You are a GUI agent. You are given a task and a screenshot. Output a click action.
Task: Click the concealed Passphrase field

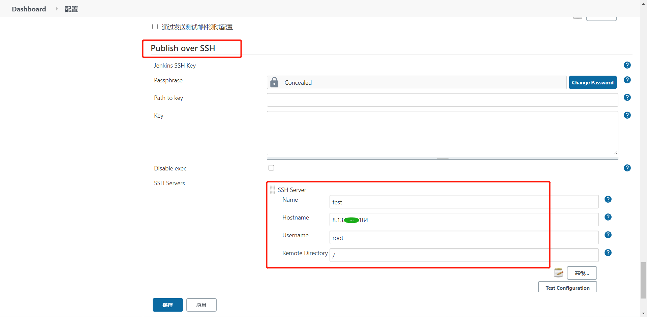(x=417, y=82)
